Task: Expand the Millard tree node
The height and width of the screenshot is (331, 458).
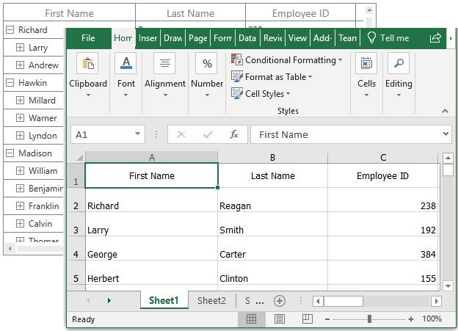Action: tap(20, 101)
